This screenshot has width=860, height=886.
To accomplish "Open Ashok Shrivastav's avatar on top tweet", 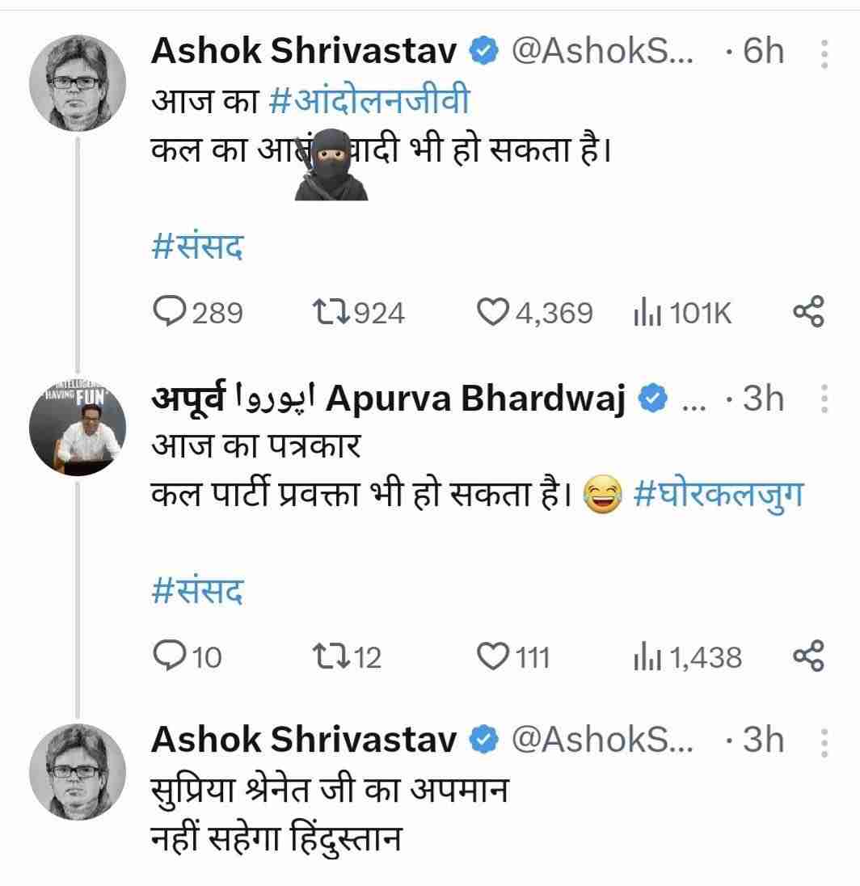I will (x=78, y=83).
